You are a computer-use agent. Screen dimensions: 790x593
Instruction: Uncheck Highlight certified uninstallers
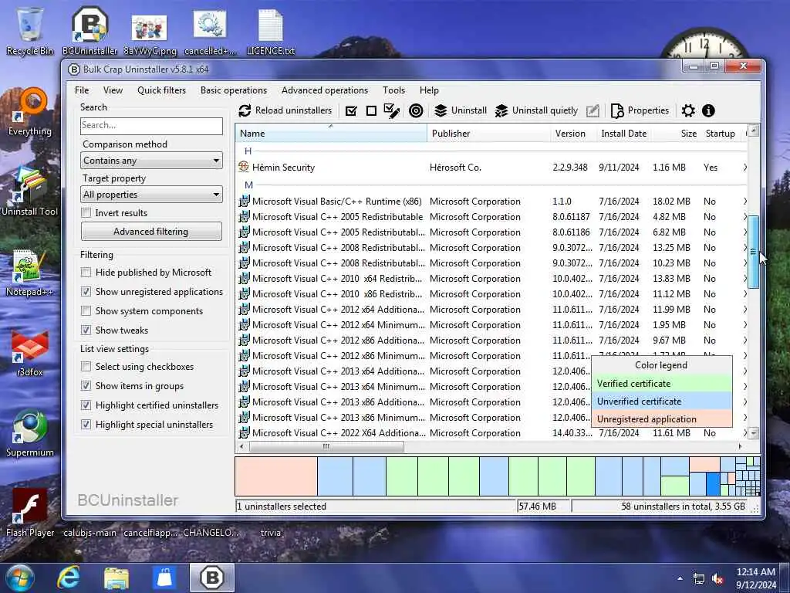click(86, 405)
